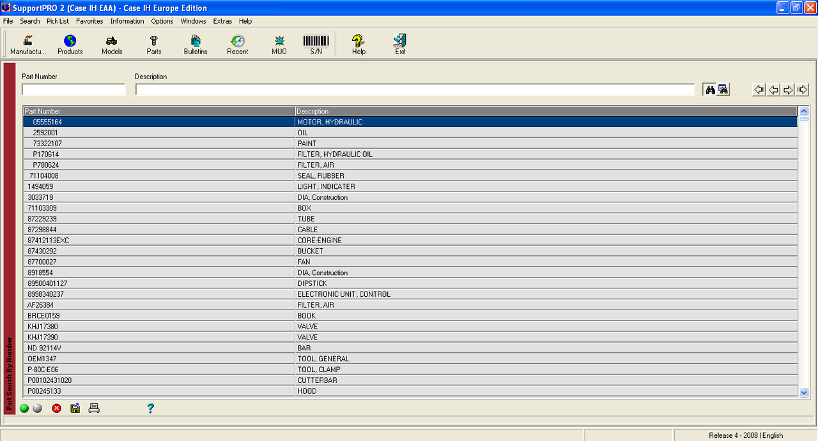Click scrollbar down arrow of parts list
The image size is (818, 441).
[804, 392]
